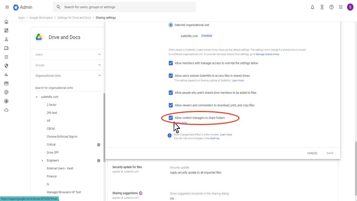
Task: Click the Sharing suggestions purple badge
Action: click(141, 193)
